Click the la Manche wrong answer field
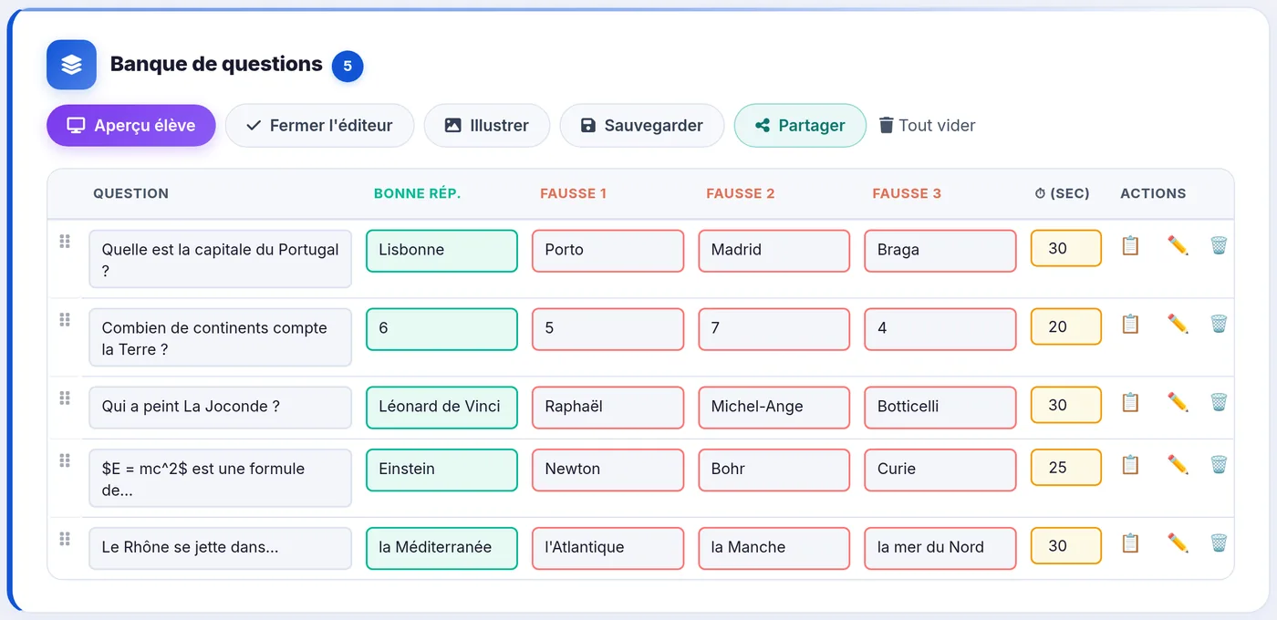Viewport: 1277px width, 620px height. (x=773, y=548)
